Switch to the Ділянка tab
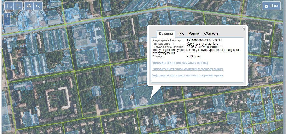The width and height of the screenshot is (286, 134). coord(166,34)
